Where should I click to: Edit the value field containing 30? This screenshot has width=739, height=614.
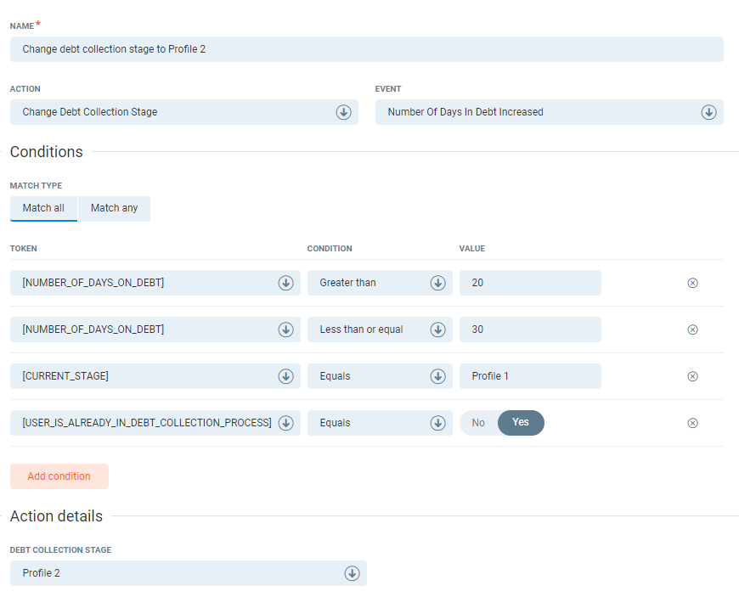pos(529,330)
